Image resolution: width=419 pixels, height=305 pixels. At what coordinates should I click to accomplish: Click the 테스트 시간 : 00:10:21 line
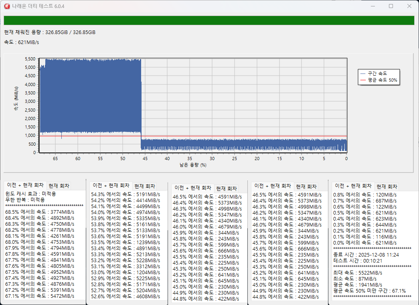click(358, 260)
